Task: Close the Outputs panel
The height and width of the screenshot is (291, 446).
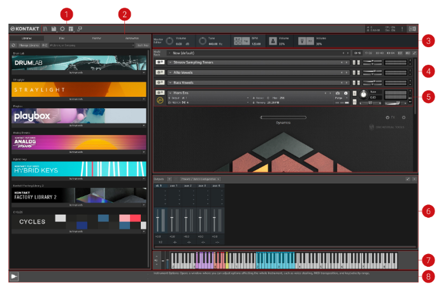Action: click(x=414, y=179)
